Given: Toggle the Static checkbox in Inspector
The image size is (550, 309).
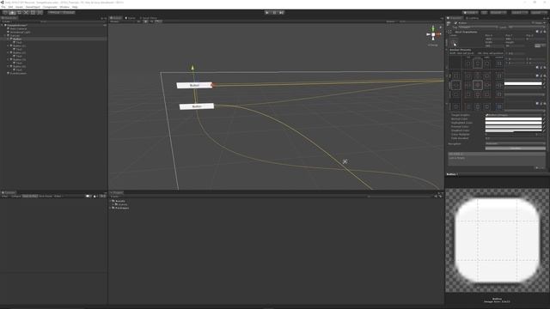Looking at the screenshot, I should pos(533,23).
